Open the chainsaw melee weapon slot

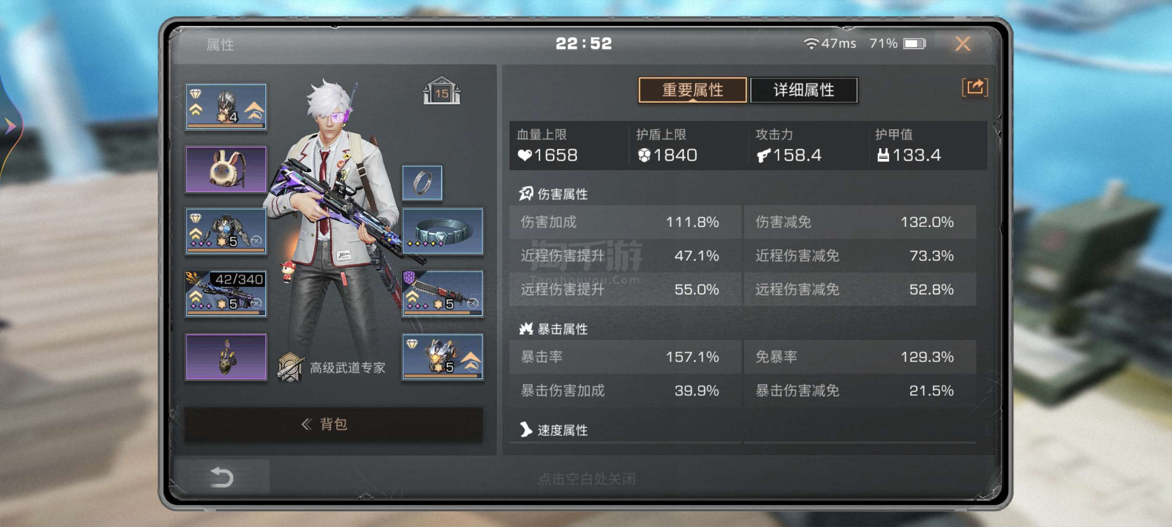click(442, 294)
